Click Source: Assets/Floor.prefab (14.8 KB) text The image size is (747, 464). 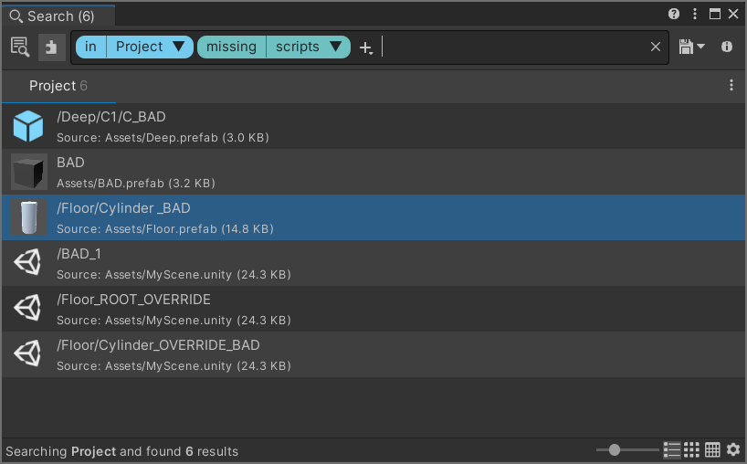[x=165, y=229]
